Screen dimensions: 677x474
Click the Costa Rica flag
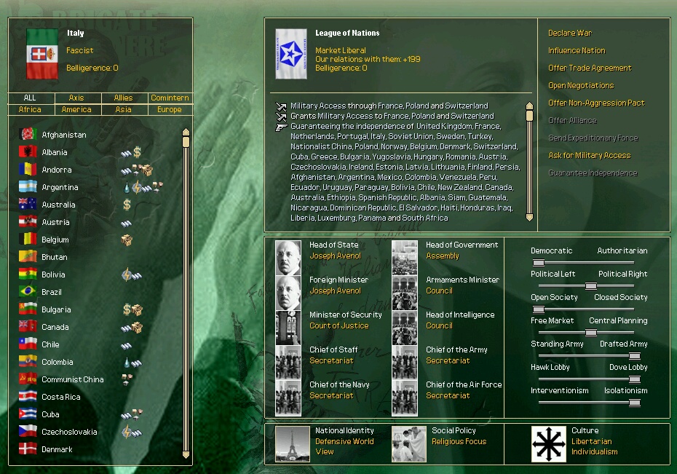tap(28, 397)
